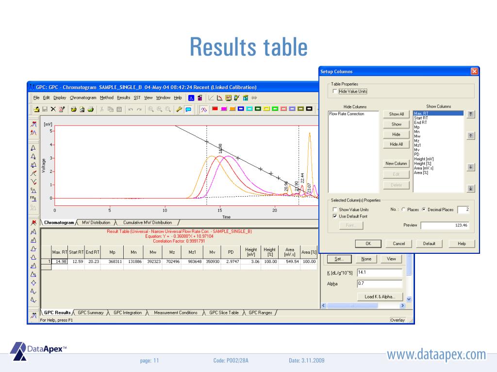Click the yellow wrench properties icon
The width and height of the screenshot is (497, 372).
click(180, 109)
